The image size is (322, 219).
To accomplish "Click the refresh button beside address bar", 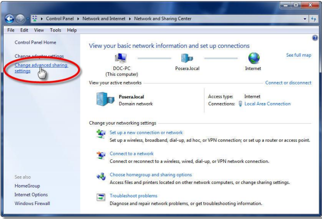I will pyautogui.click(x=314, y=19).
